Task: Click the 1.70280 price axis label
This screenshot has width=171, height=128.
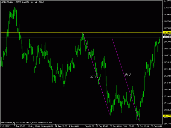Action: click(167, 8)
